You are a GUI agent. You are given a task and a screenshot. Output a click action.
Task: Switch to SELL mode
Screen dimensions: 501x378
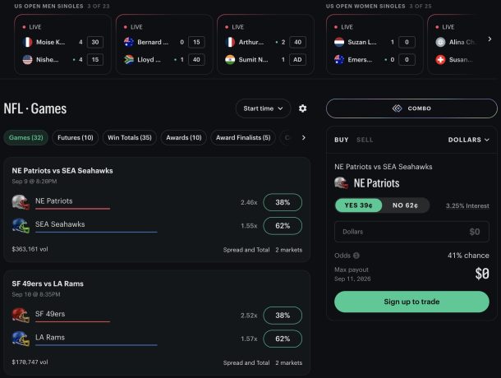[x=365, y=140]
